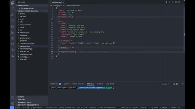Screen dimensions: 195x109
Task: Click the Prettier status bar item
Action: pyautogui.click(x=172, y=108)
